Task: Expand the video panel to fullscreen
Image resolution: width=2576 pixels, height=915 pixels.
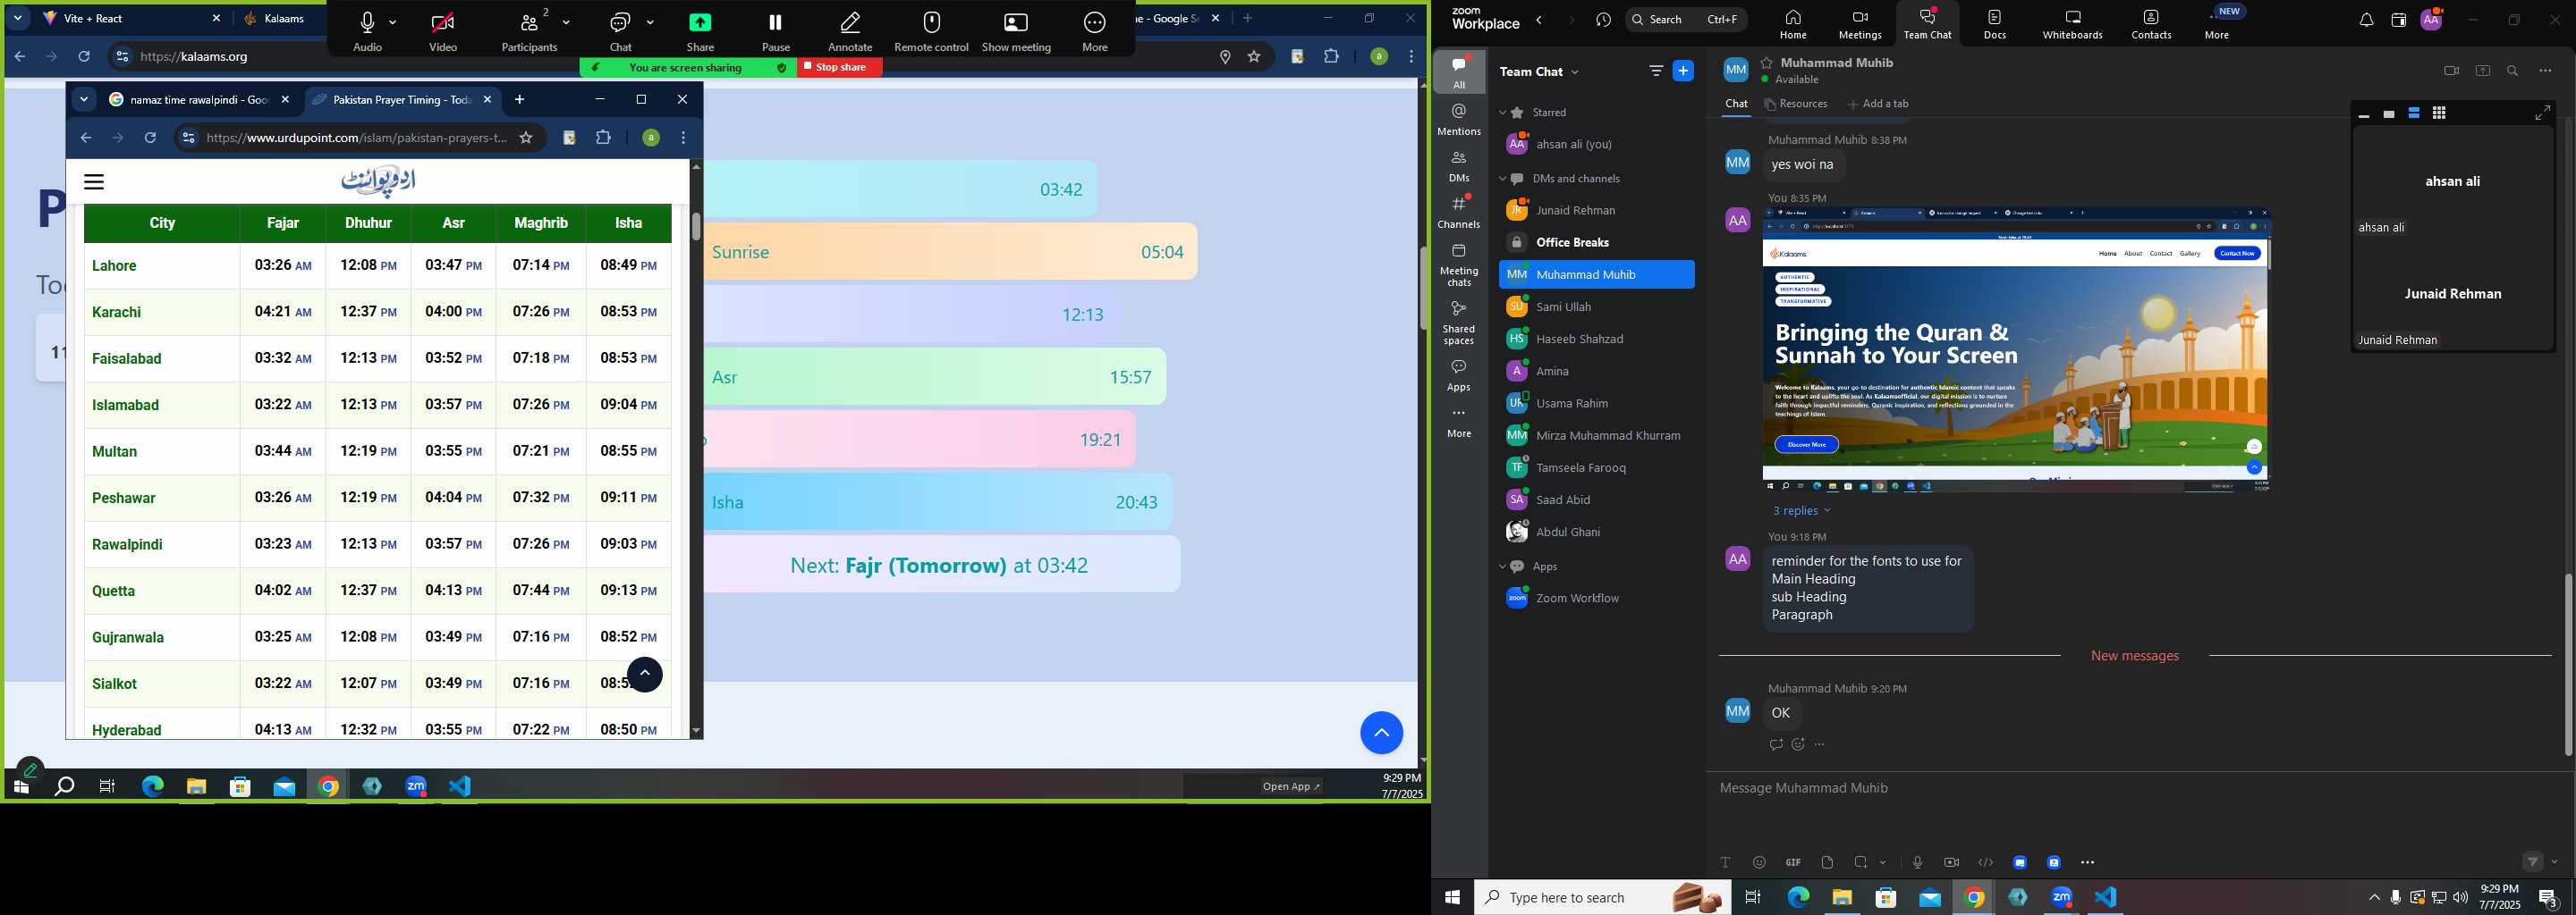Action: click(x=2542, y=113)
